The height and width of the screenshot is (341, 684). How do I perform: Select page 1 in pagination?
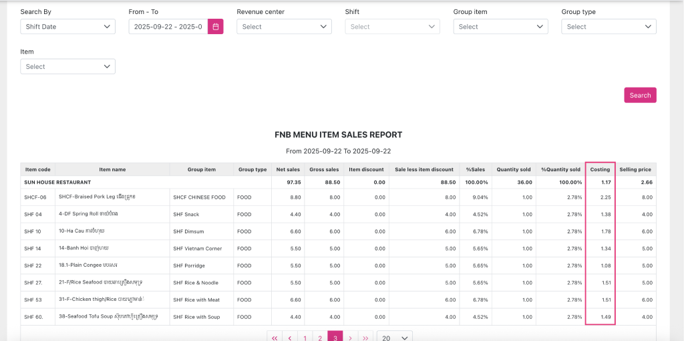305,338
